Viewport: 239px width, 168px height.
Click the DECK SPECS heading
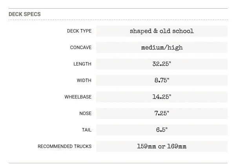[x=25, y=14]
